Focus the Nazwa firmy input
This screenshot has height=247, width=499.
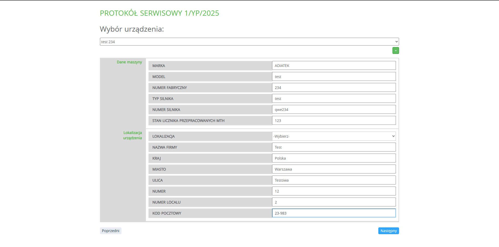point(334,147)
